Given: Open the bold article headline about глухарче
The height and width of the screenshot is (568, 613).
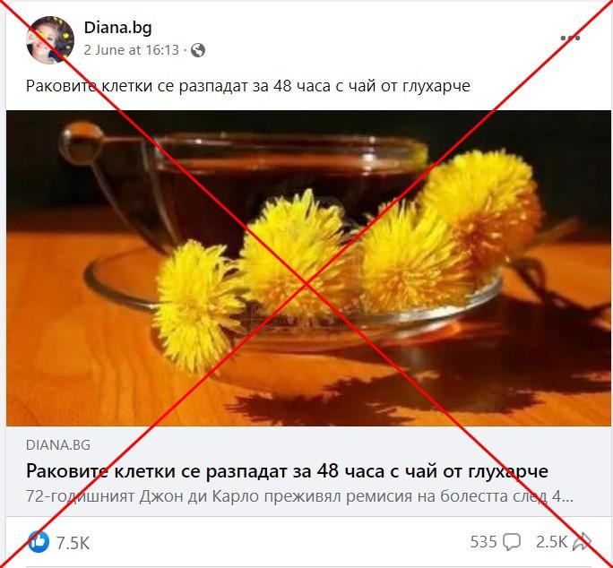Looking at the screenshot, I should 287,471.
